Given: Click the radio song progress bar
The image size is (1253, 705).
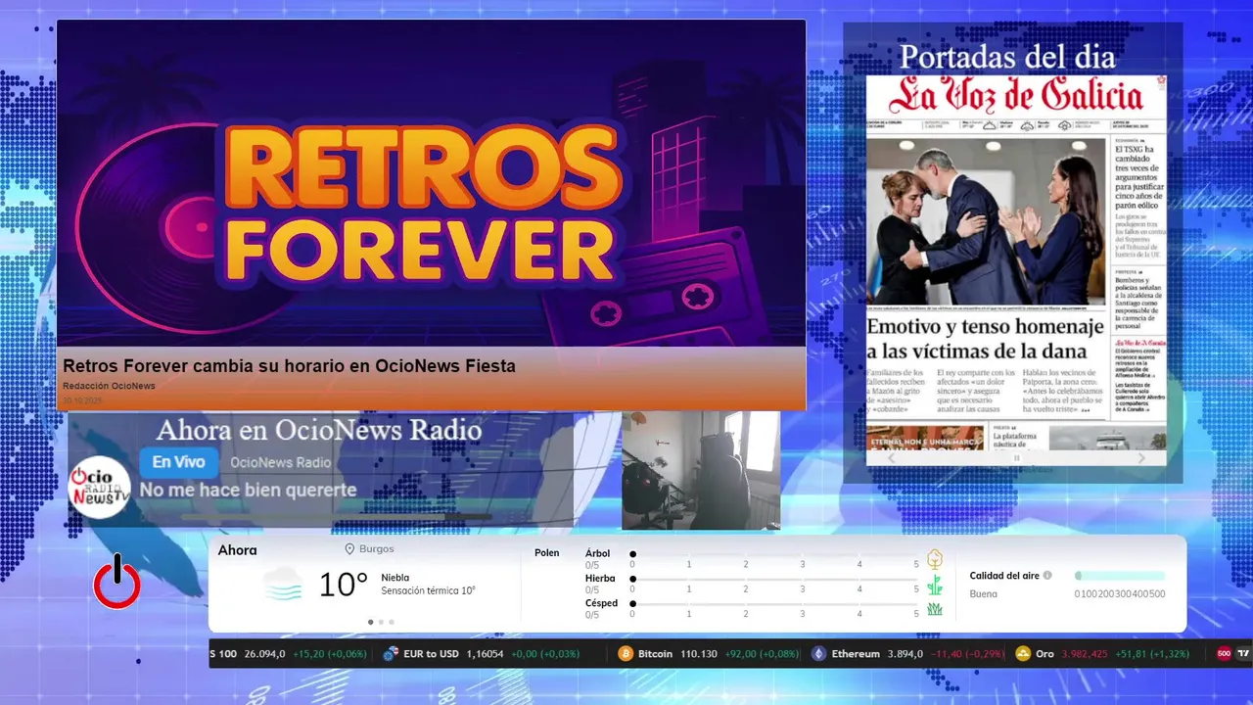Looking at the screenshot, I should tap(337, 516).
